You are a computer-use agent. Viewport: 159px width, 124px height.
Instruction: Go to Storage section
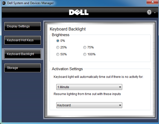pos(23,68)
